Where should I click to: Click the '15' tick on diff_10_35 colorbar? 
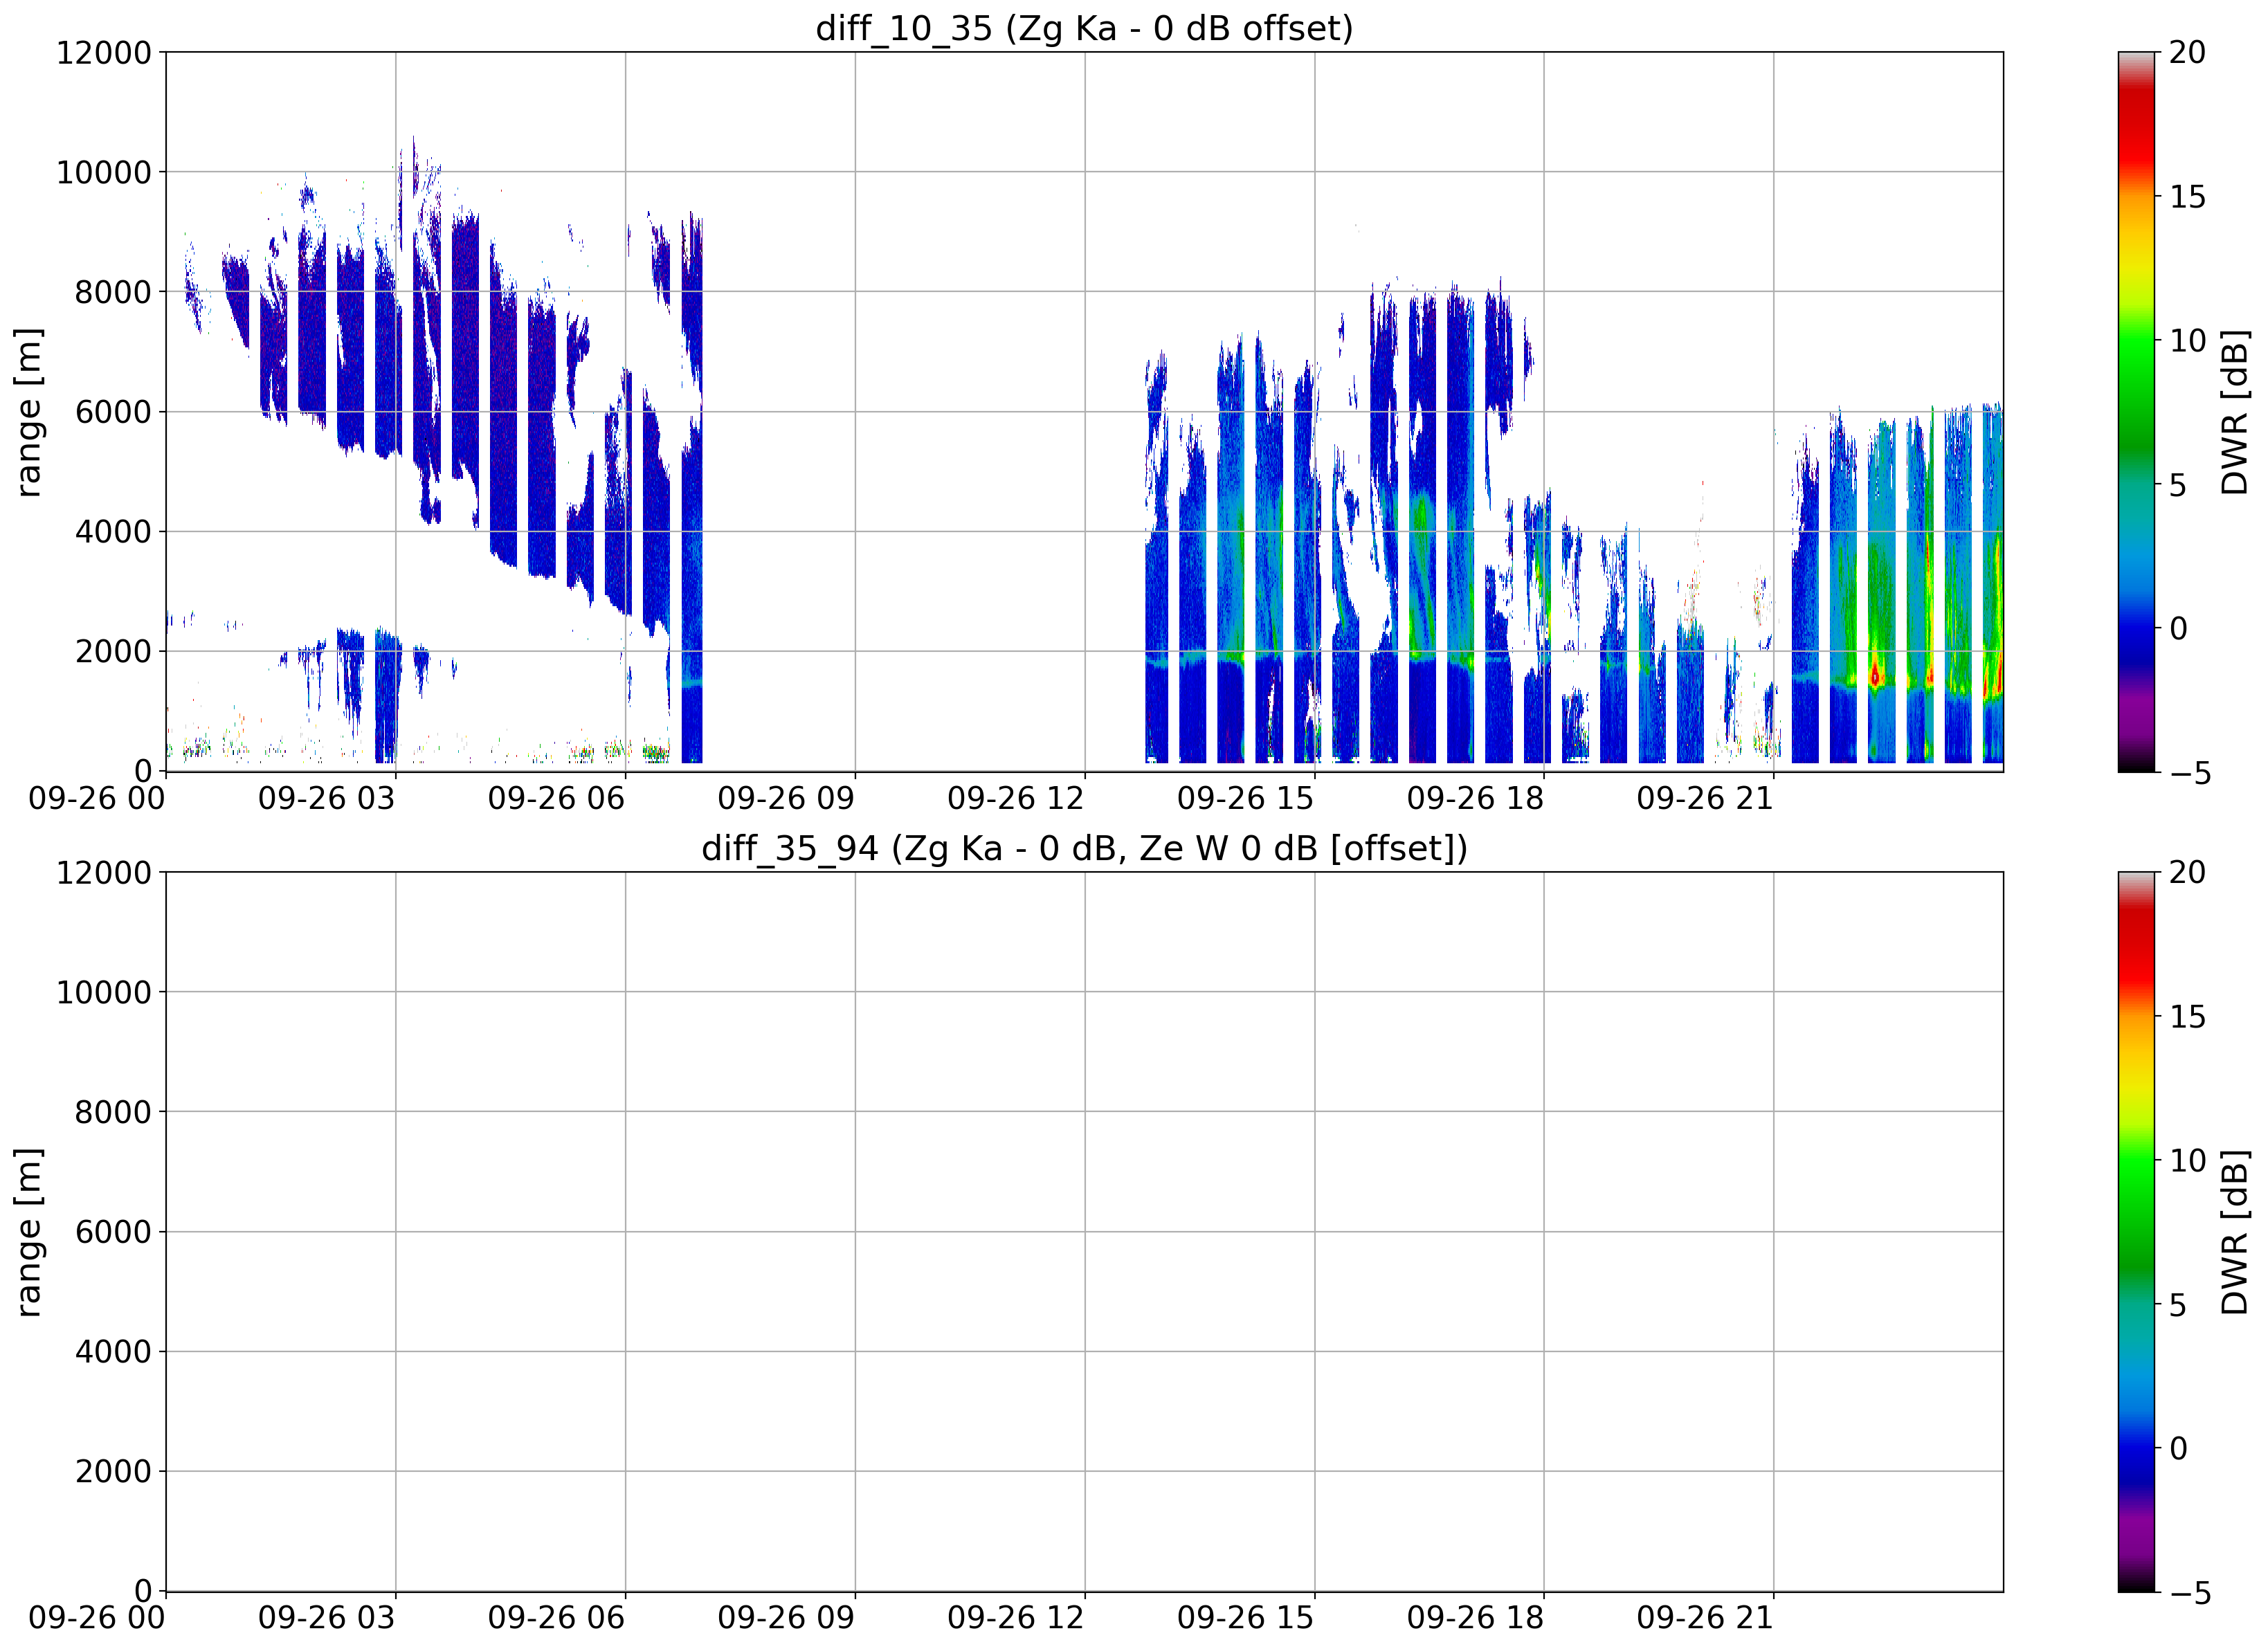(2187, 196)
